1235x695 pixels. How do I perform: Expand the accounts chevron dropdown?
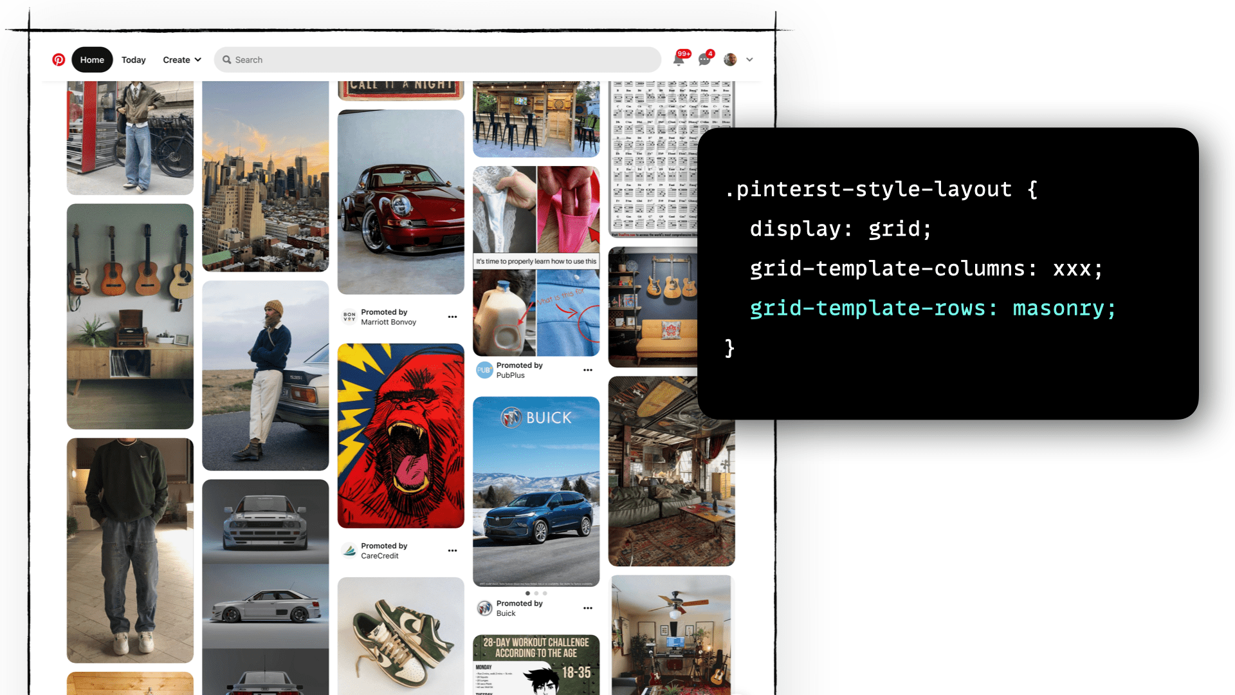point(749,60)
